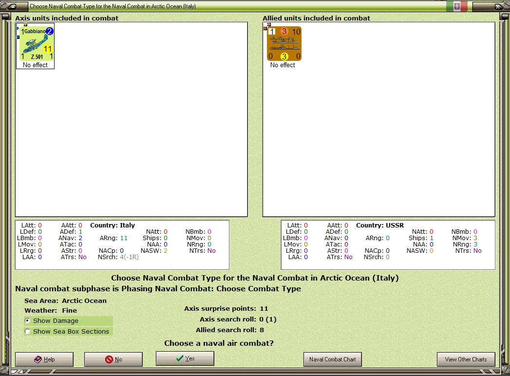The height and width of the screenshot is (376, 510).
Task: Click 'Country: Italy' label
Action: 113,226
